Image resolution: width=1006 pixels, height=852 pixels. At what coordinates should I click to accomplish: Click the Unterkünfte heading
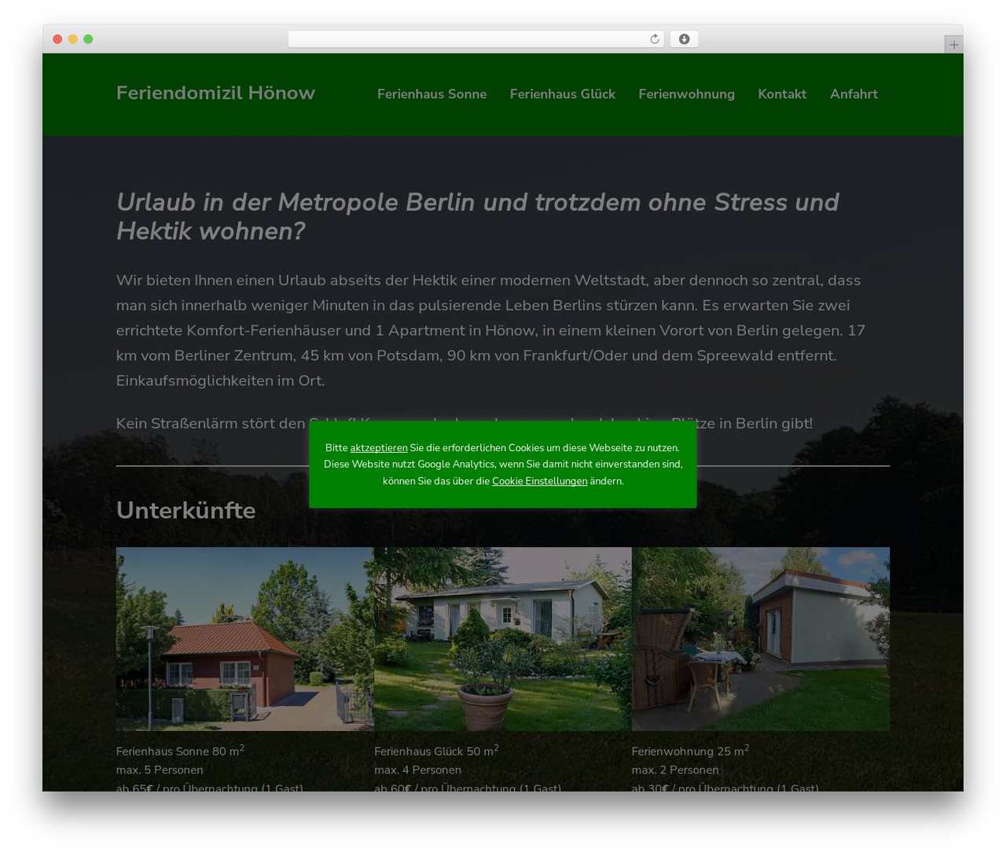tap(185, 510)
